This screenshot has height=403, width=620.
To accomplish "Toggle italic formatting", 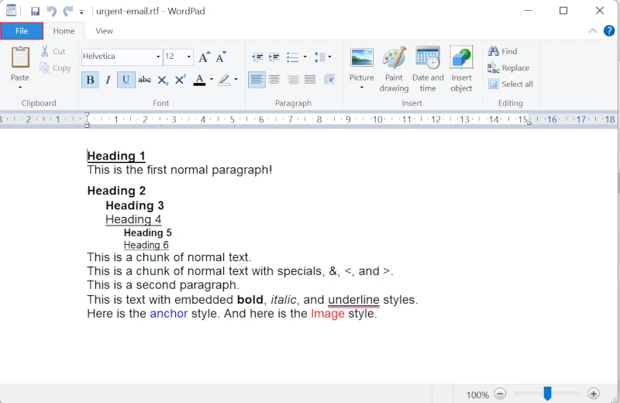I will click(x=108, y=80).
